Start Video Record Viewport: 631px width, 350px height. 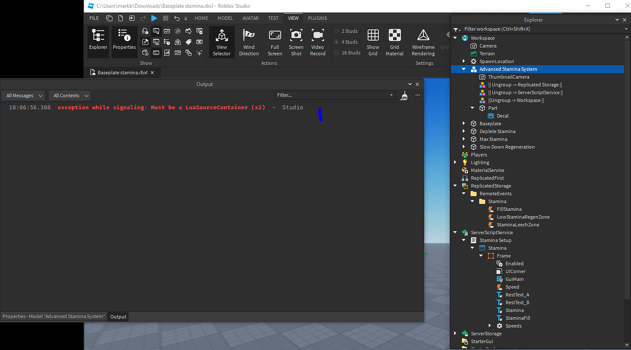(x=318, y=42)
